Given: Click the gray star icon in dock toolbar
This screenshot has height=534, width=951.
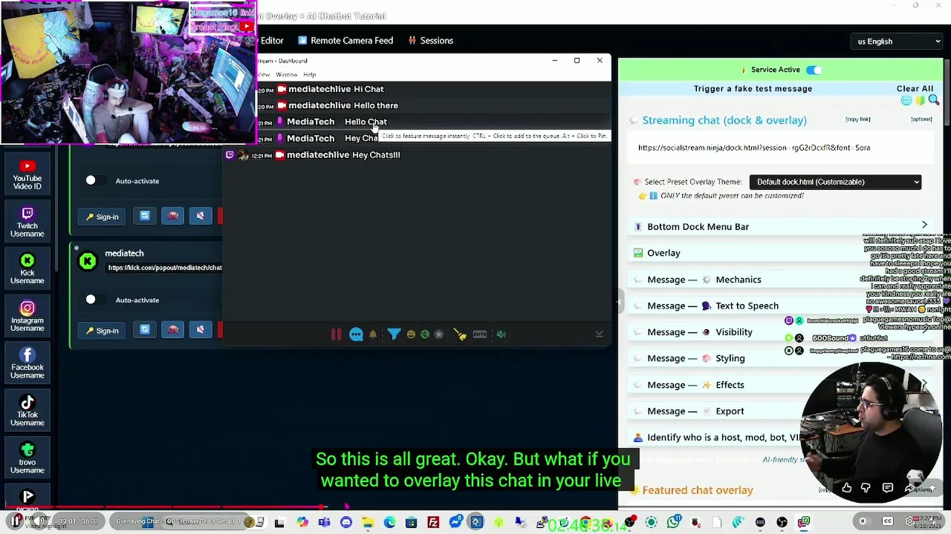Looking at the screenshot, I should 439,334.
